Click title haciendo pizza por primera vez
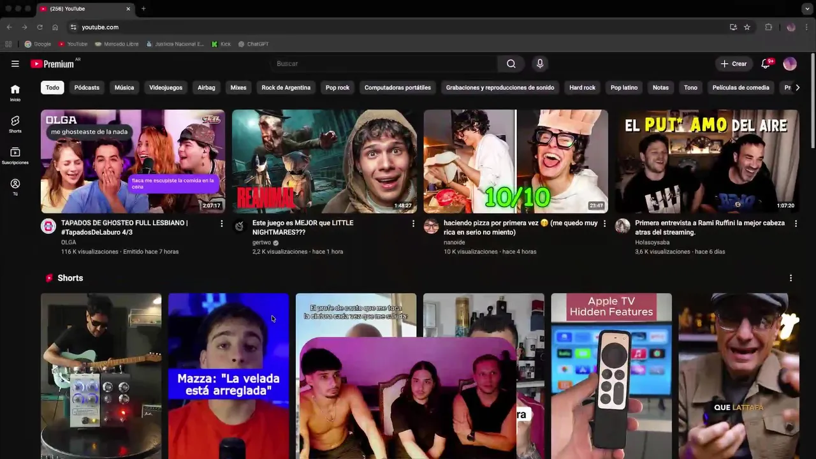 click(x=520, y=228)
